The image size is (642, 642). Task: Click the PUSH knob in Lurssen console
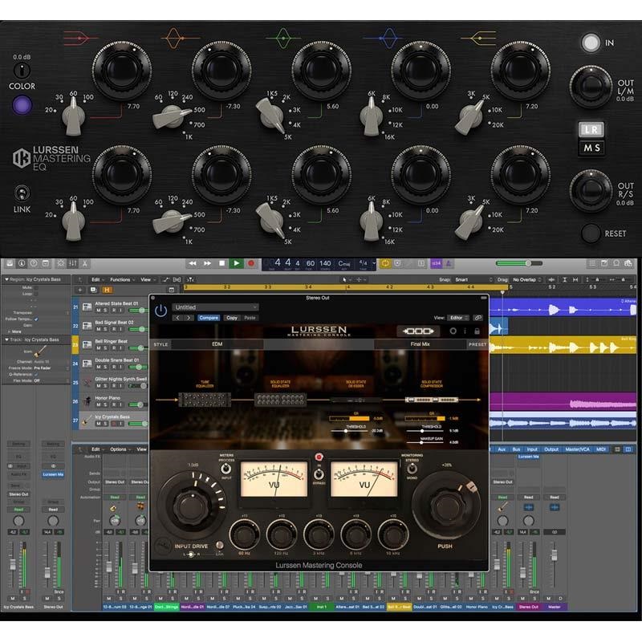coord(446,506)
